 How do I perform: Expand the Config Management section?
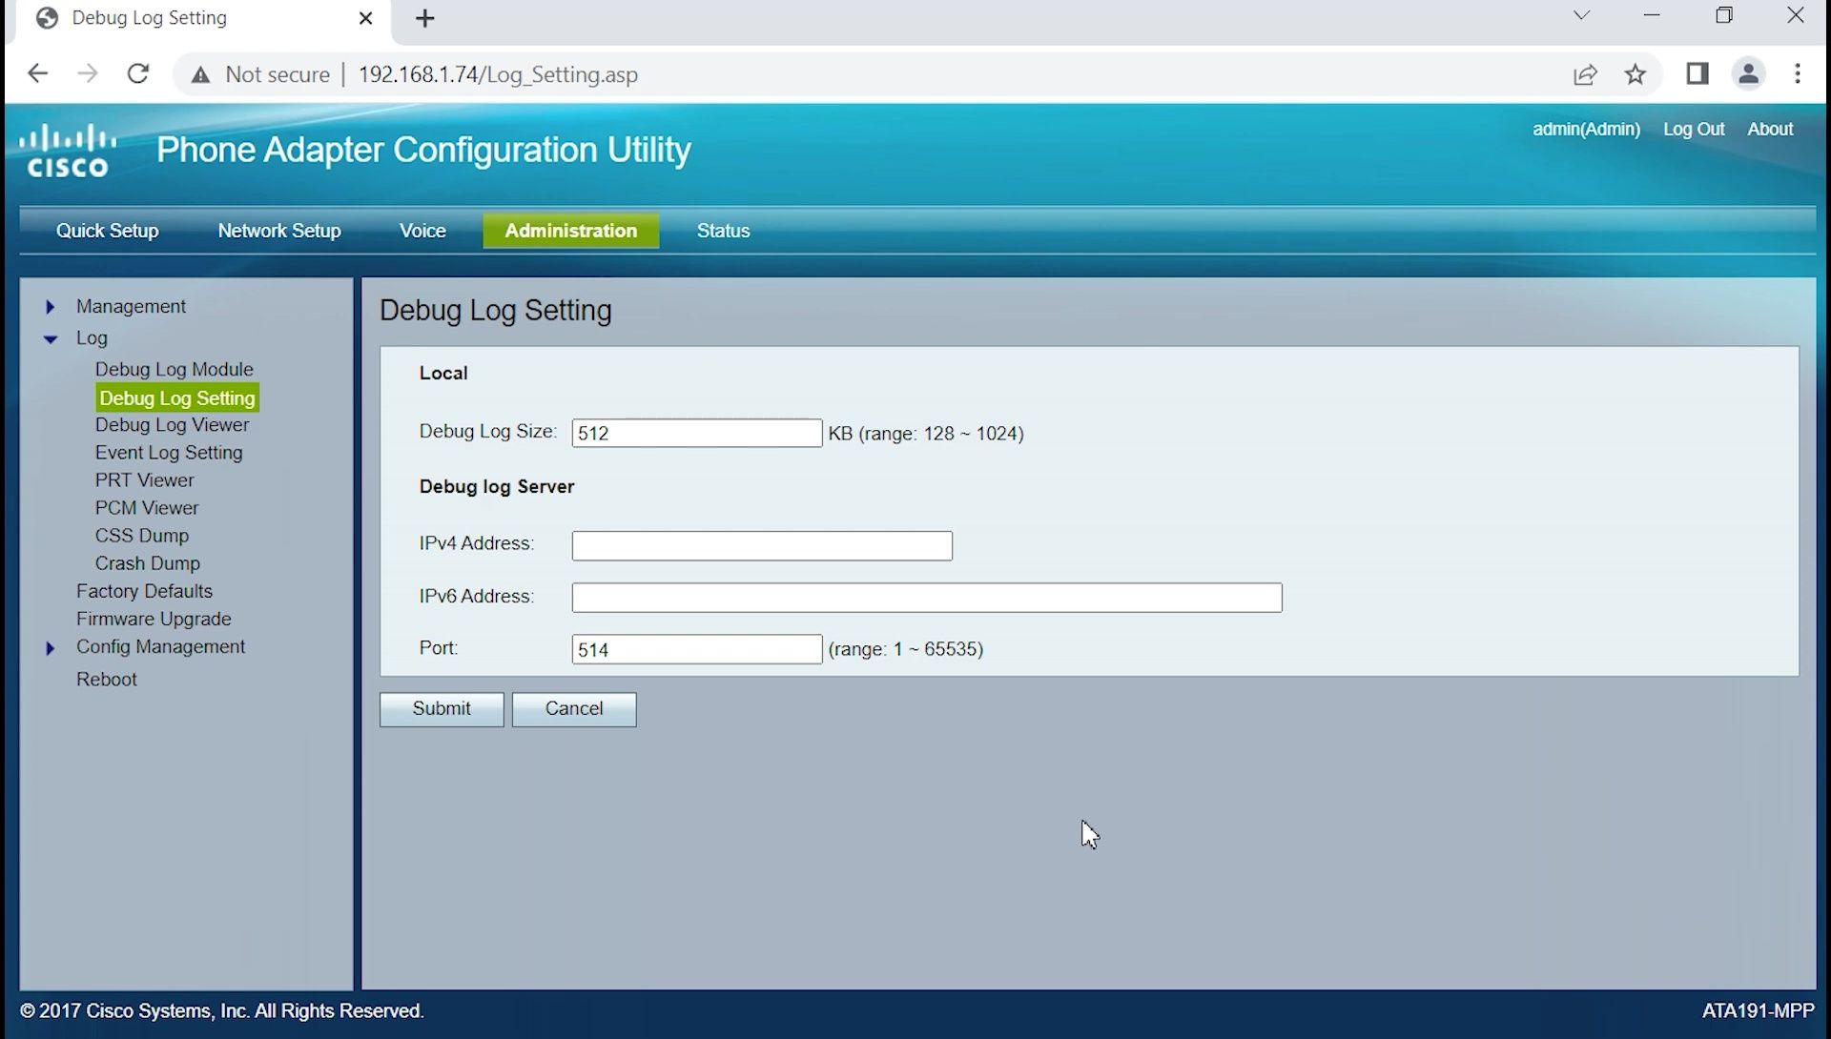coord(51,648)
